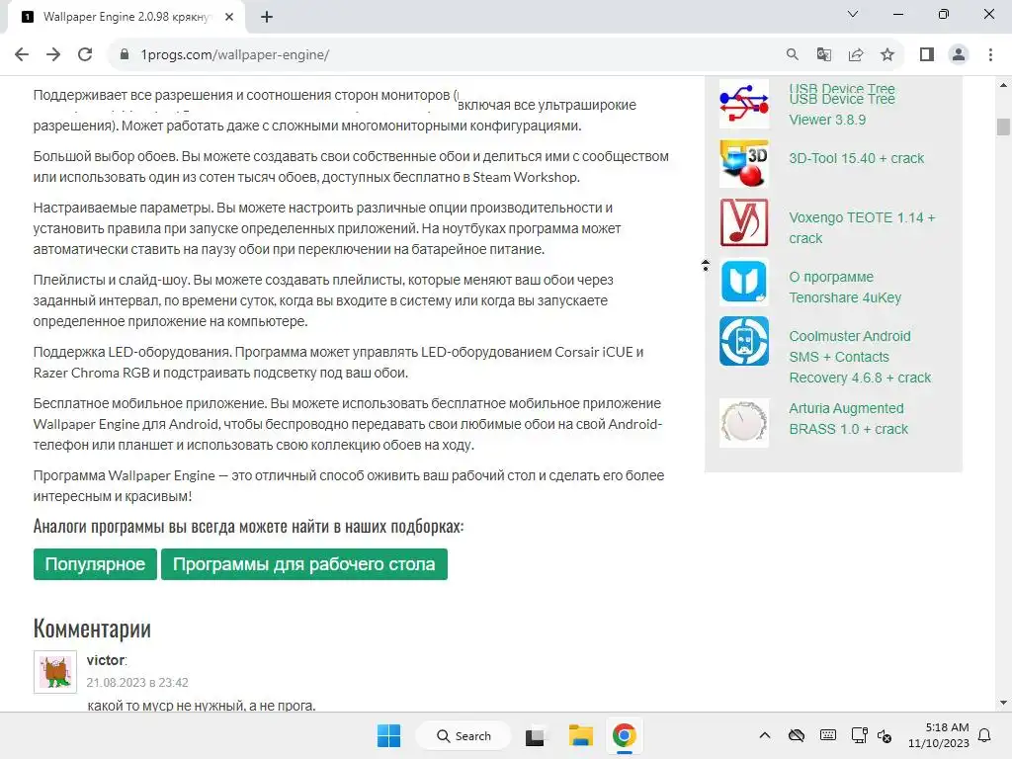1012x759 pixels.
Task: Click the muted volume tray icon
Action: (885, 735)
